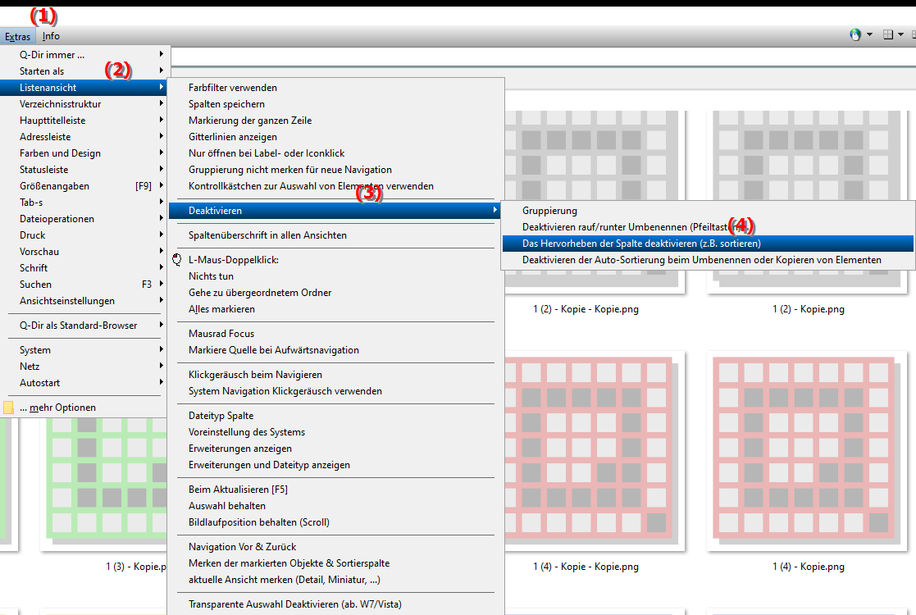
Task: Click the globe with mouse icon
Action: coord(855,34)
